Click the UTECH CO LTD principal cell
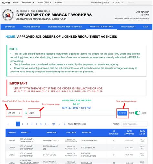 [x=49, y=155]
